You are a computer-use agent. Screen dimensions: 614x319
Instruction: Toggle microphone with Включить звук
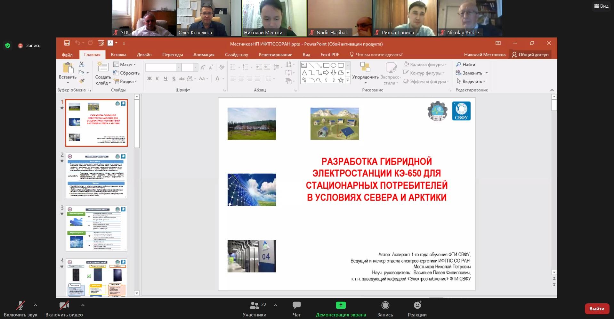point(20,305)
